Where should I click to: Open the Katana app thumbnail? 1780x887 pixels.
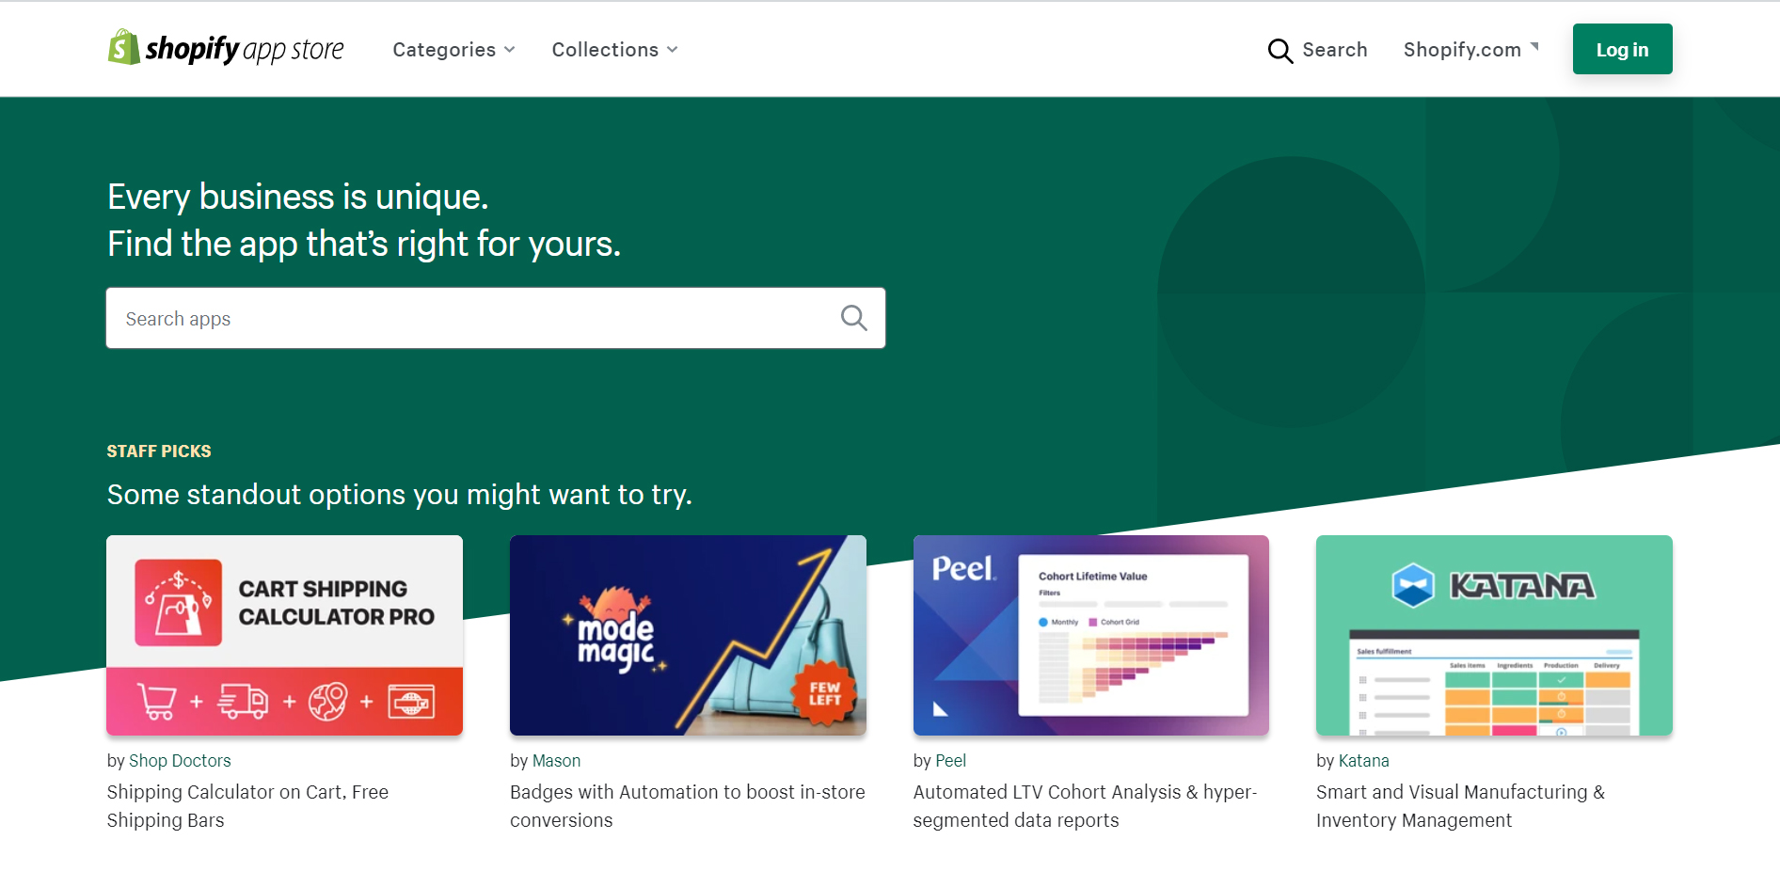pos(1494,635)
